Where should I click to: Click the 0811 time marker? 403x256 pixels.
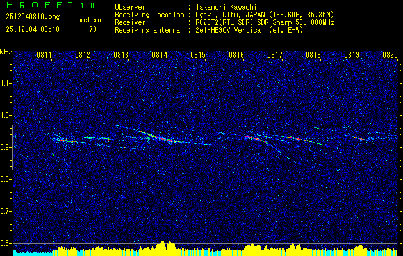(44, 54)
